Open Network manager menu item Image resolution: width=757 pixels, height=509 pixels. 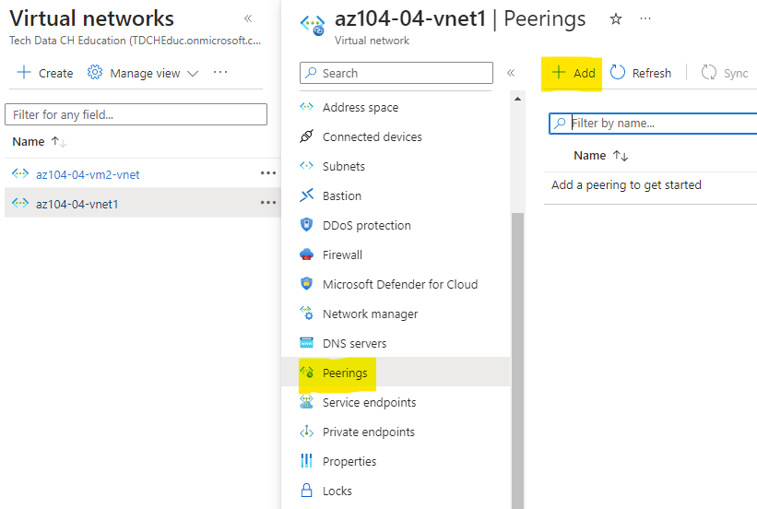(371, 314)
